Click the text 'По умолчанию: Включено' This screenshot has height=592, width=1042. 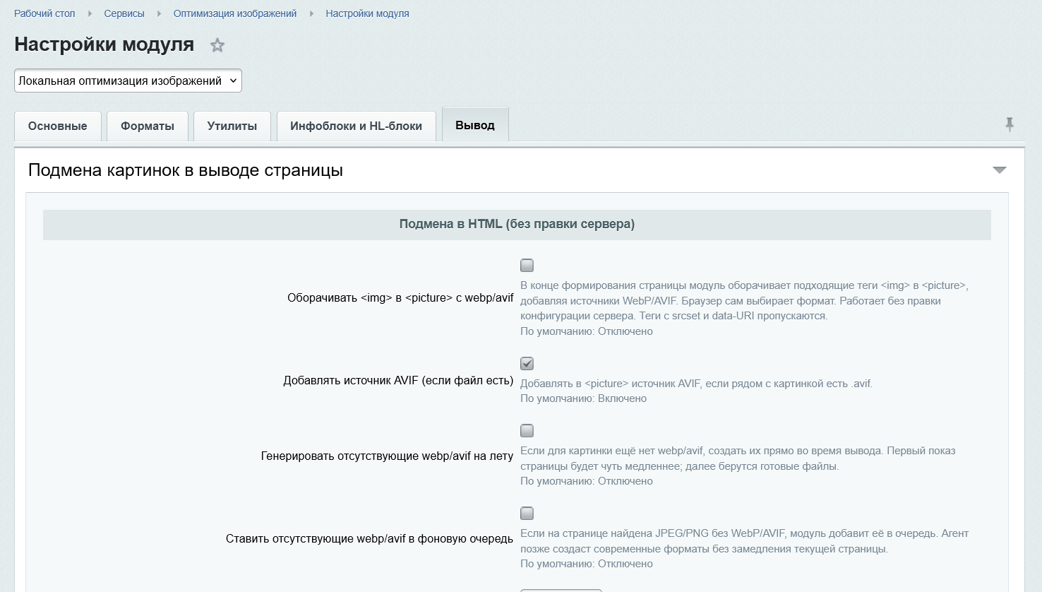pos(583,398)
